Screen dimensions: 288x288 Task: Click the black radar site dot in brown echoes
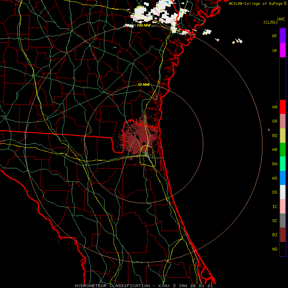coord(144,143)
